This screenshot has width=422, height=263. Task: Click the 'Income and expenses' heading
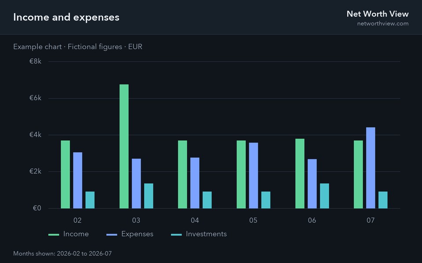click(66, 17)
